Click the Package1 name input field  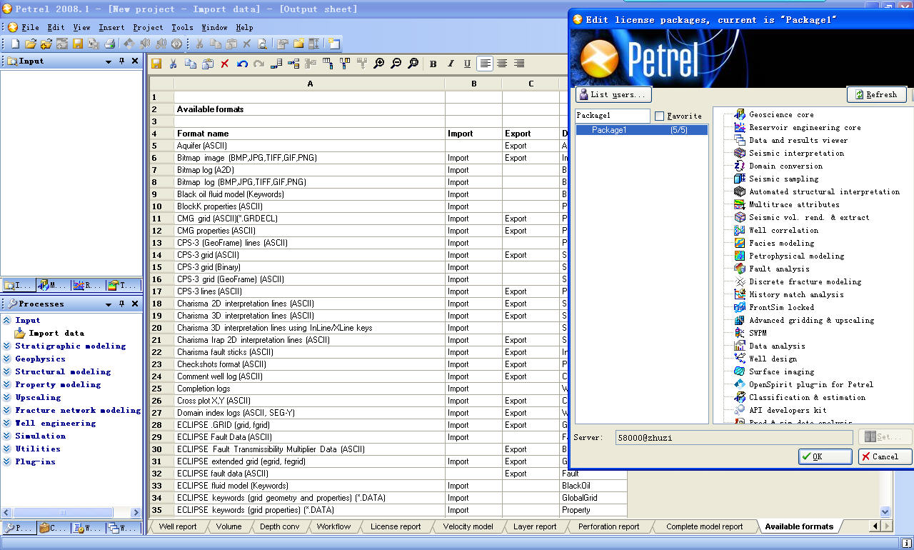coord(613,116)
